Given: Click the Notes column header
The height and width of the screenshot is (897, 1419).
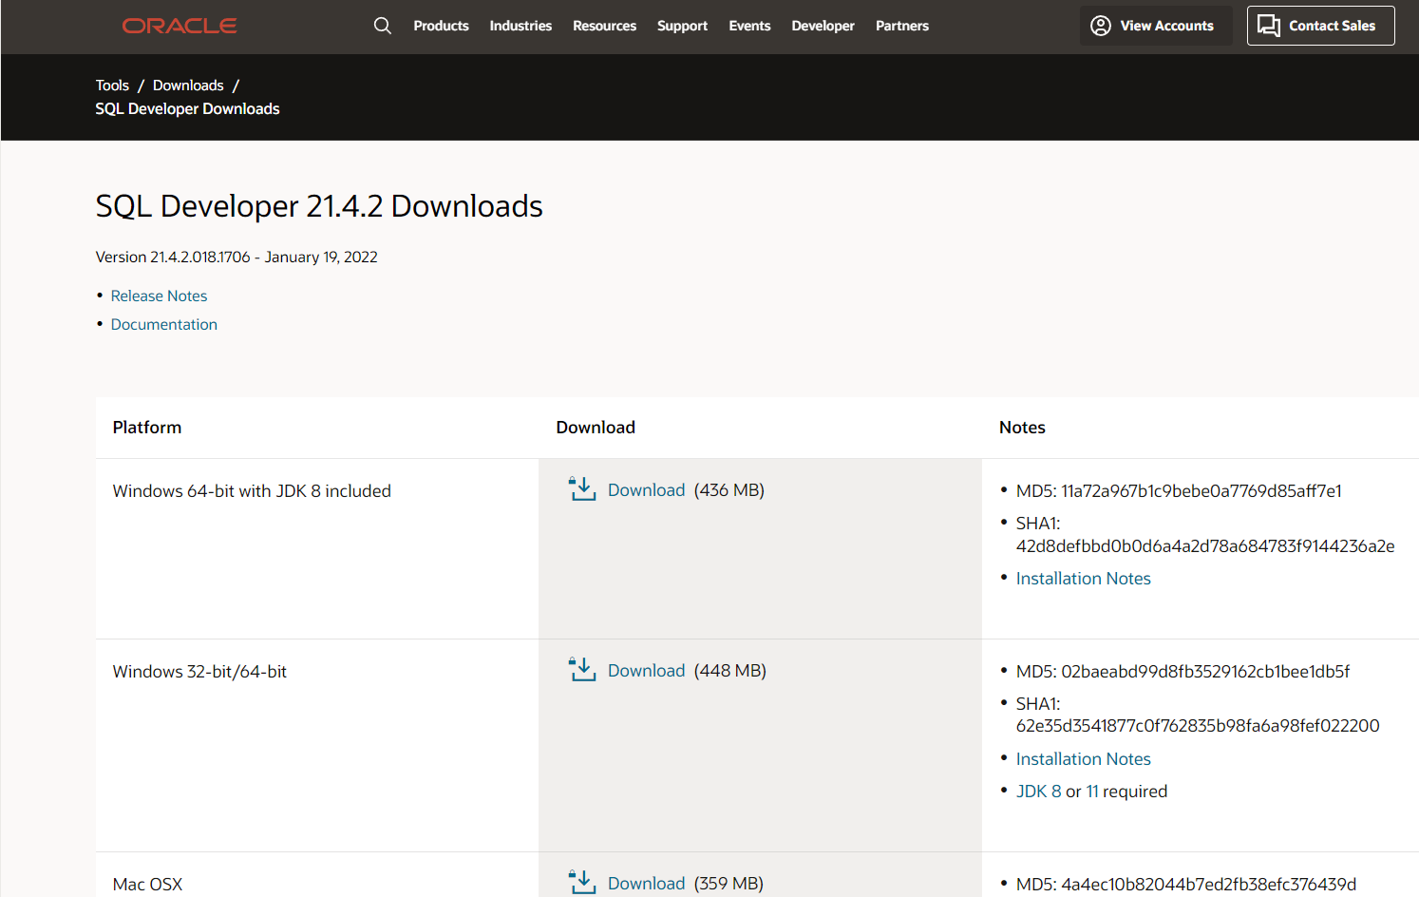Looking at the screenshot, I should (1022, 428).
